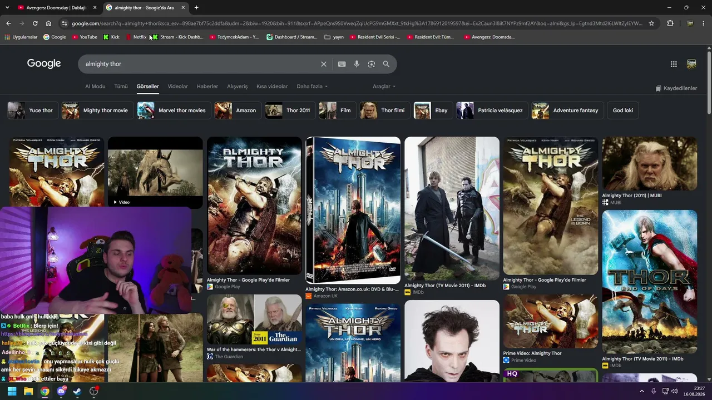Open the Windows Start menu
The height and width of the screenshot is (400, 712).
point(12,391)
